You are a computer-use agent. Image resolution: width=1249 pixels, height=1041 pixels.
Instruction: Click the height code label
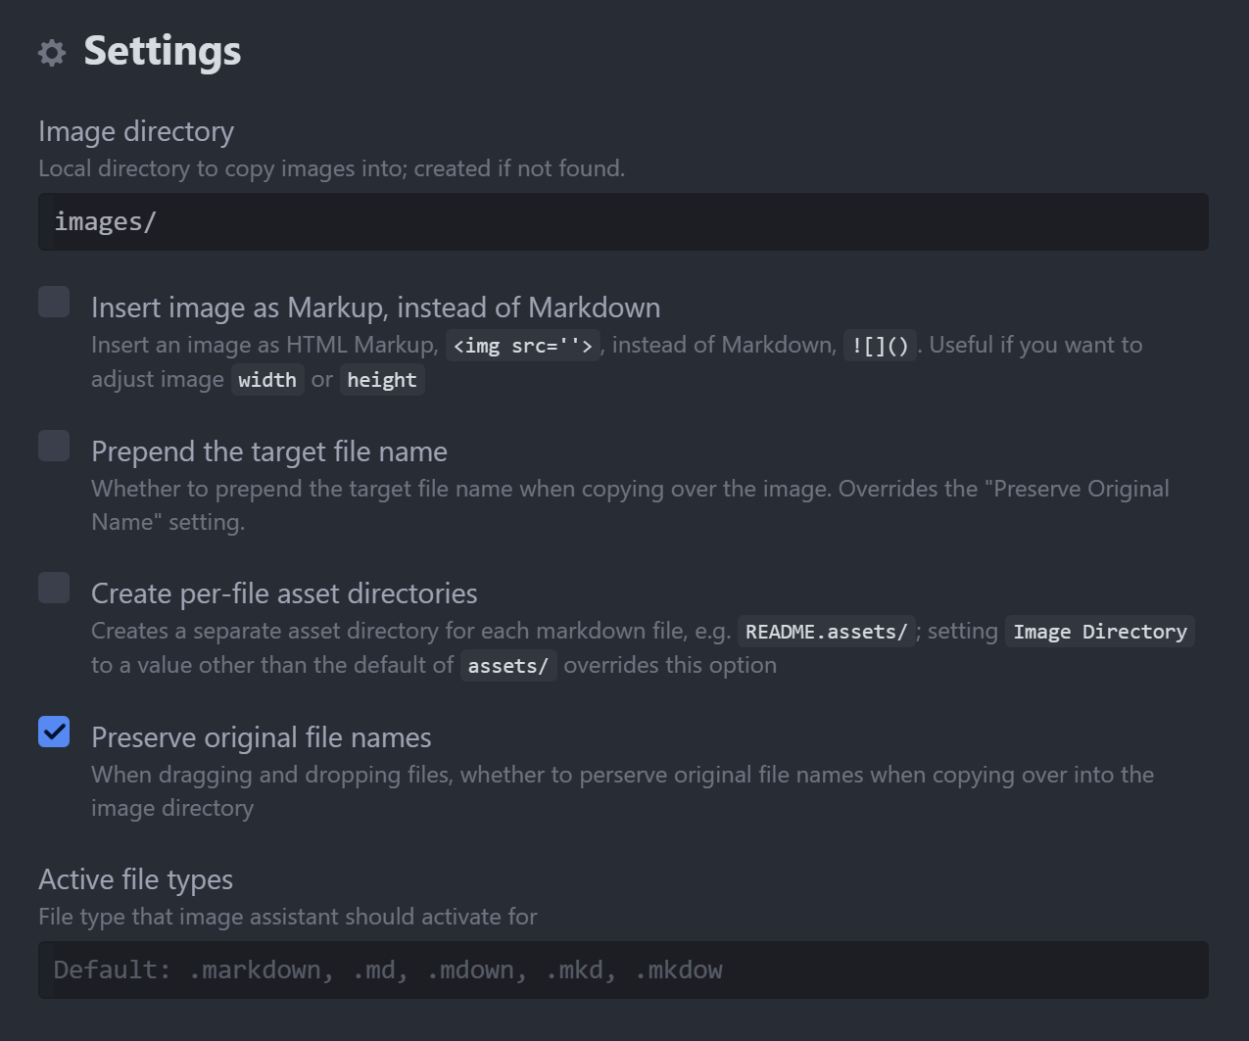(x=382, y=380)
